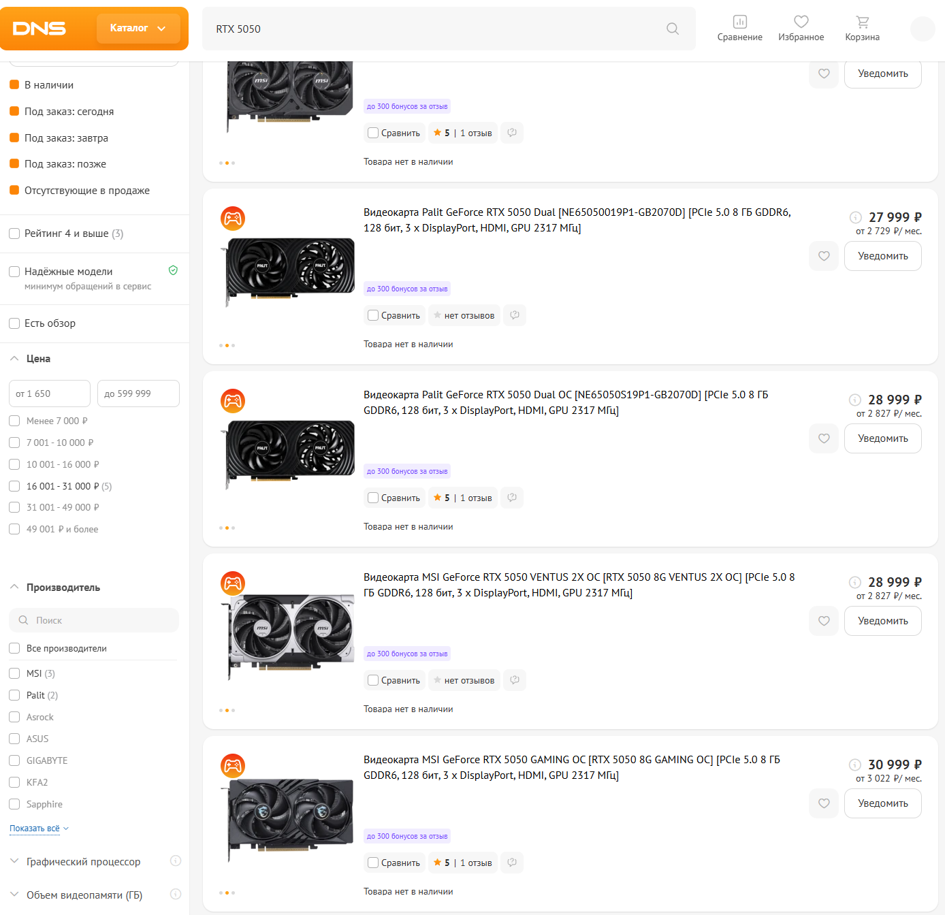Toggle Отсутствующие в продаже filter
The image size is (945, 915).
14,190
